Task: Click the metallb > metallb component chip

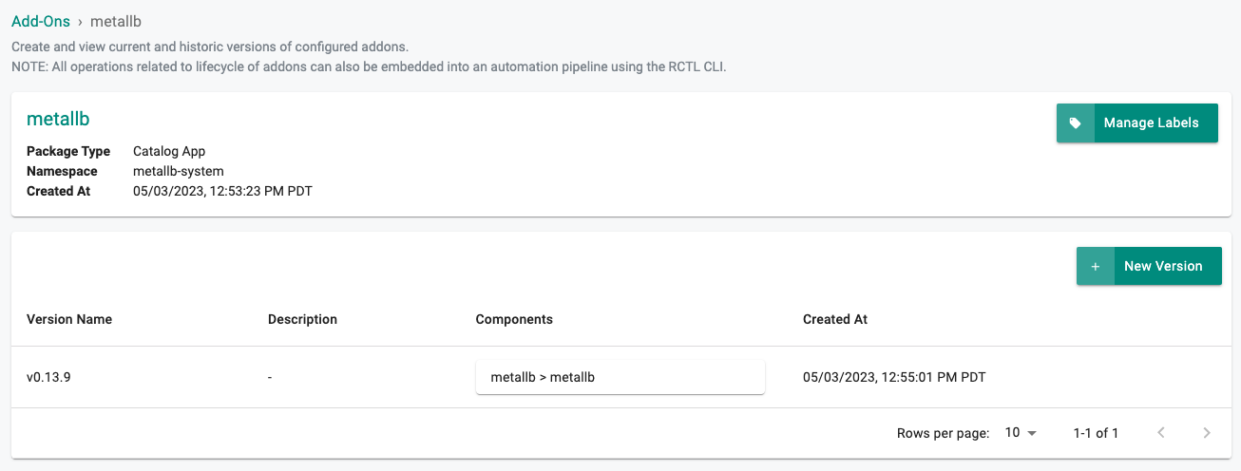Action: point(620,377)
